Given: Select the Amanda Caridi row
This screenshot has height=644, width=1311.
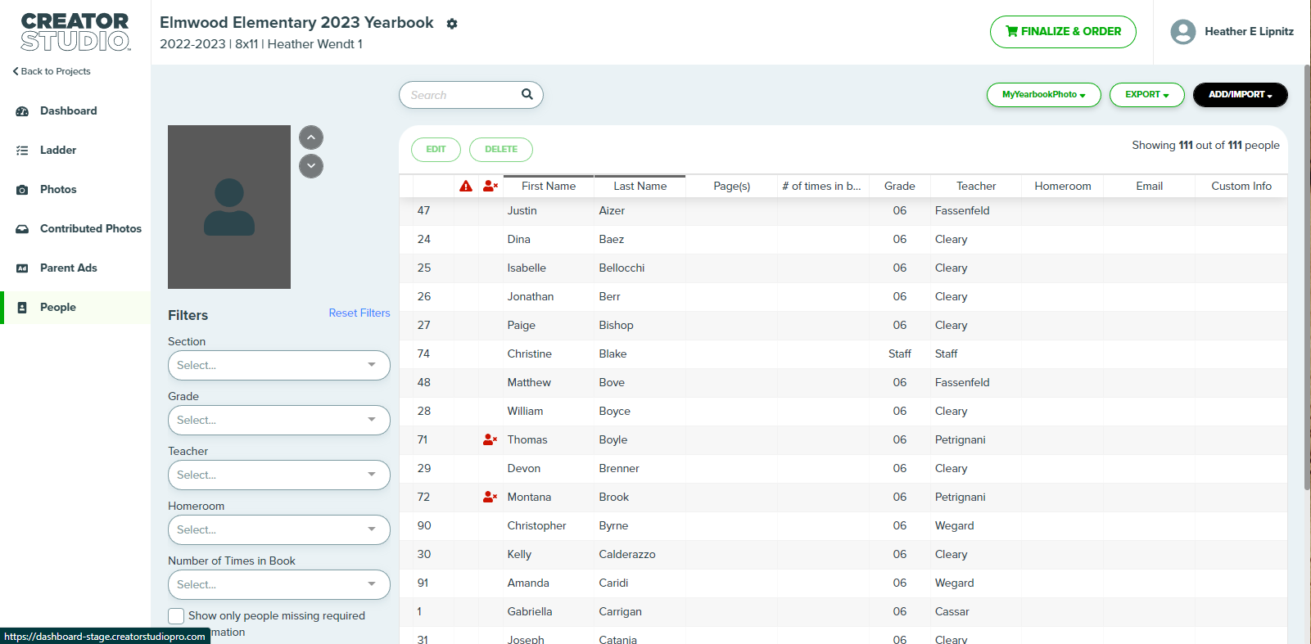Looking at the screenshot, I should pos(843,583).
